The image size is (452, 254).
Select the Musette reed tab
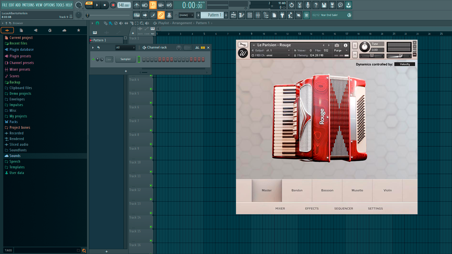click(x=357, y=190)
